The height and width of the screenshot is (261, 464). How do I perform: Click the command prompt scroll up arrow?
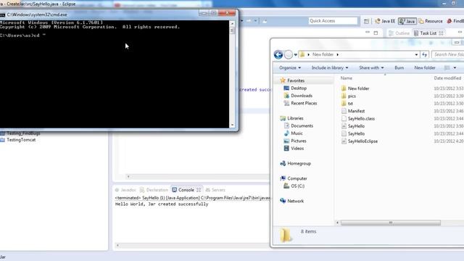click(x=232, y=23)
